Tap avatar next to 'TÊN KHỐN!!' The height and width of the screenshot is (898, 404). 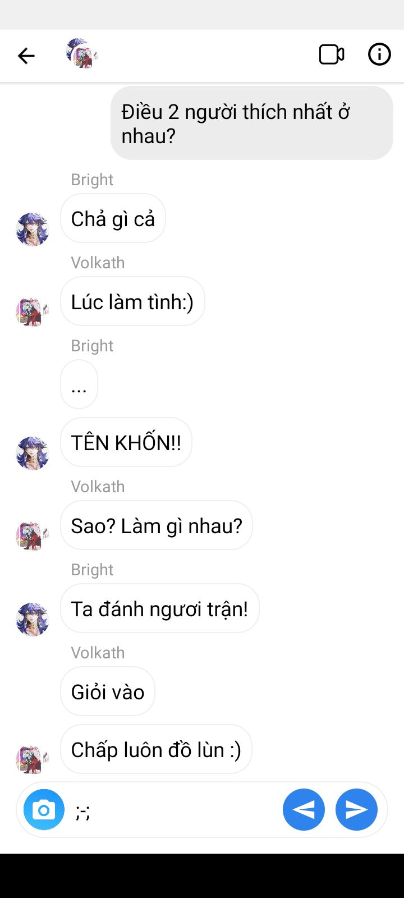point(33,453)
